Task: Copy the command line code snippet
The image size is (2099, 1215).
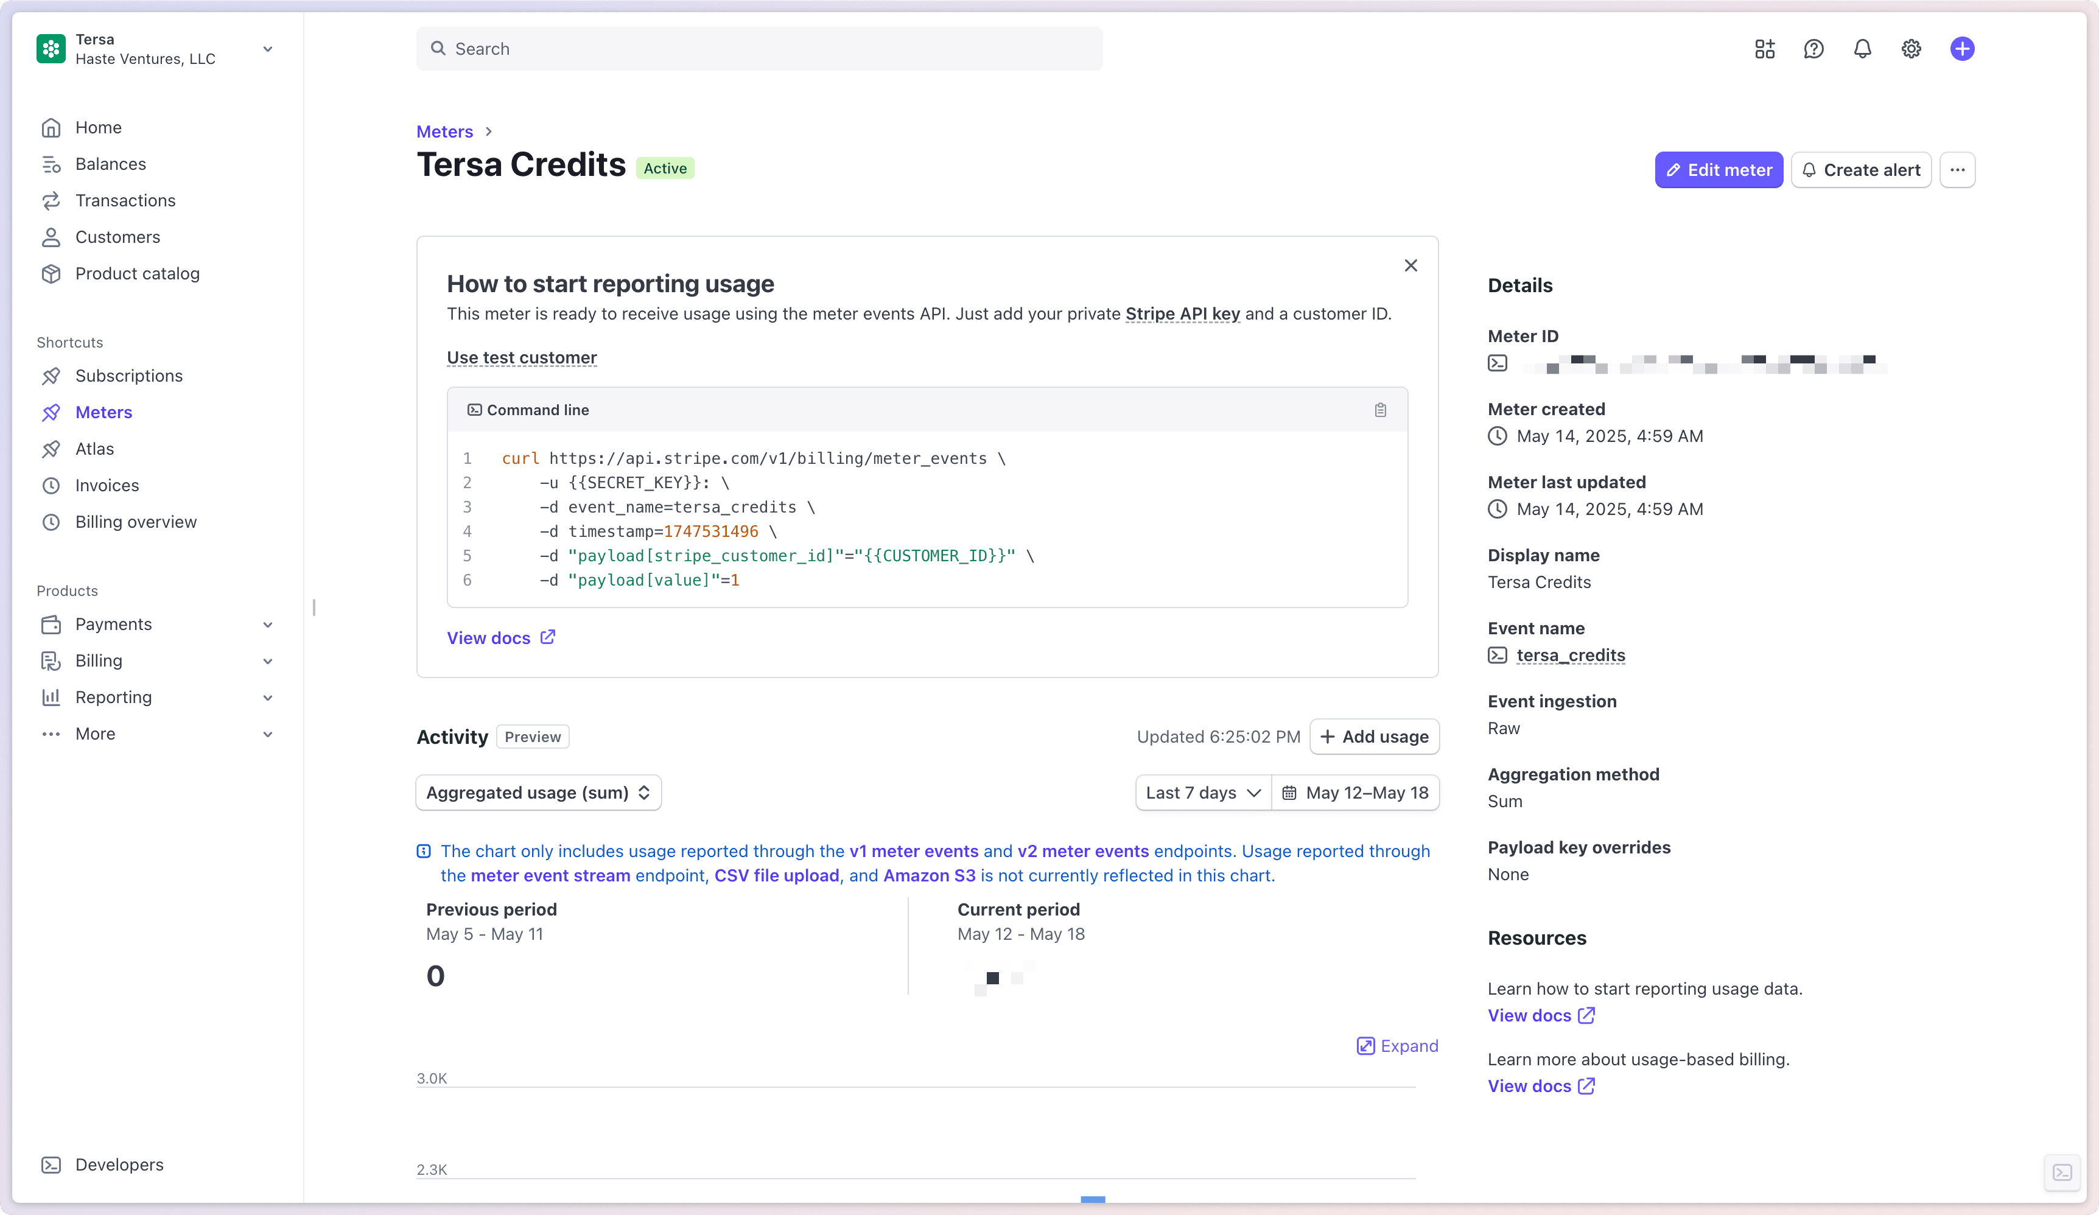Action: [1380, 410]
